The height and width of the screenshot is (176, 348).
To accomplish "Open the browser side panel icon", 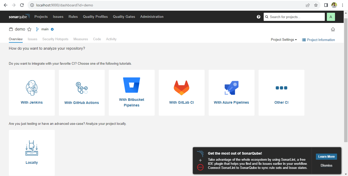I will point(326,5).
